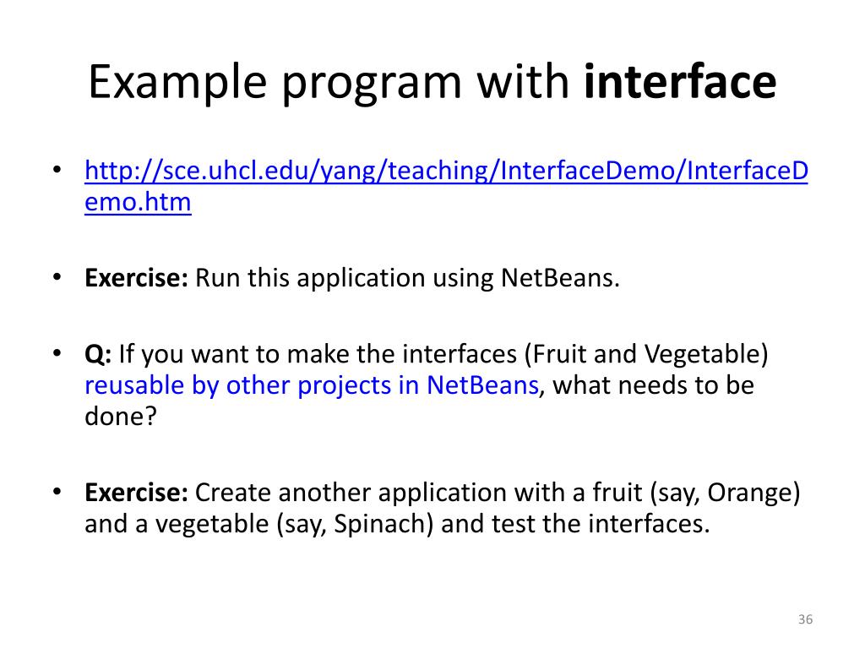Viewport: 865px width, 649px height.
Task: Click the bullet point before the hyperlink
Action: click(x=57, y=170)
